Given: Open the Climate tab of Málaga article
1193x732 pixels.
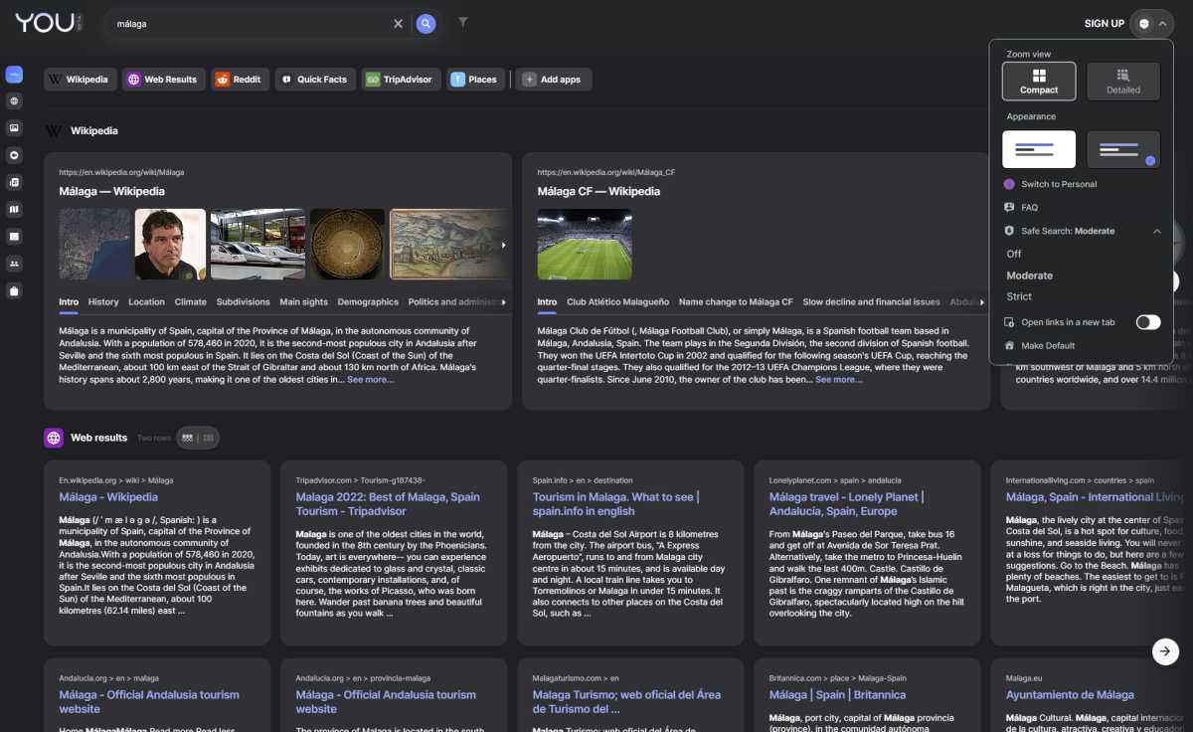Looking at the screenshot, I should pos(191,302).
